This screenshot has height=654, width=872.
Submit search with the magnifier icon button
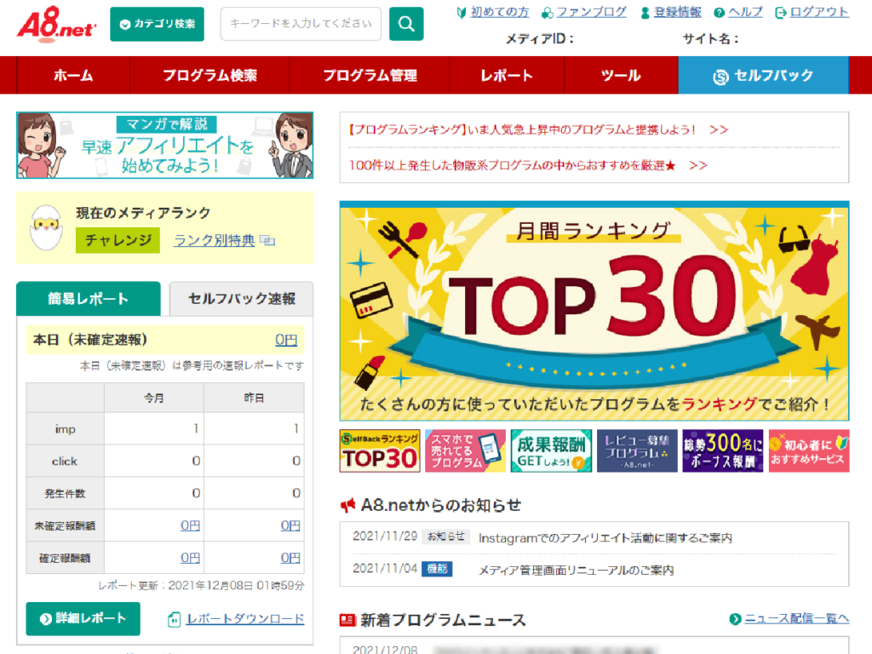(x=406, y=24)
